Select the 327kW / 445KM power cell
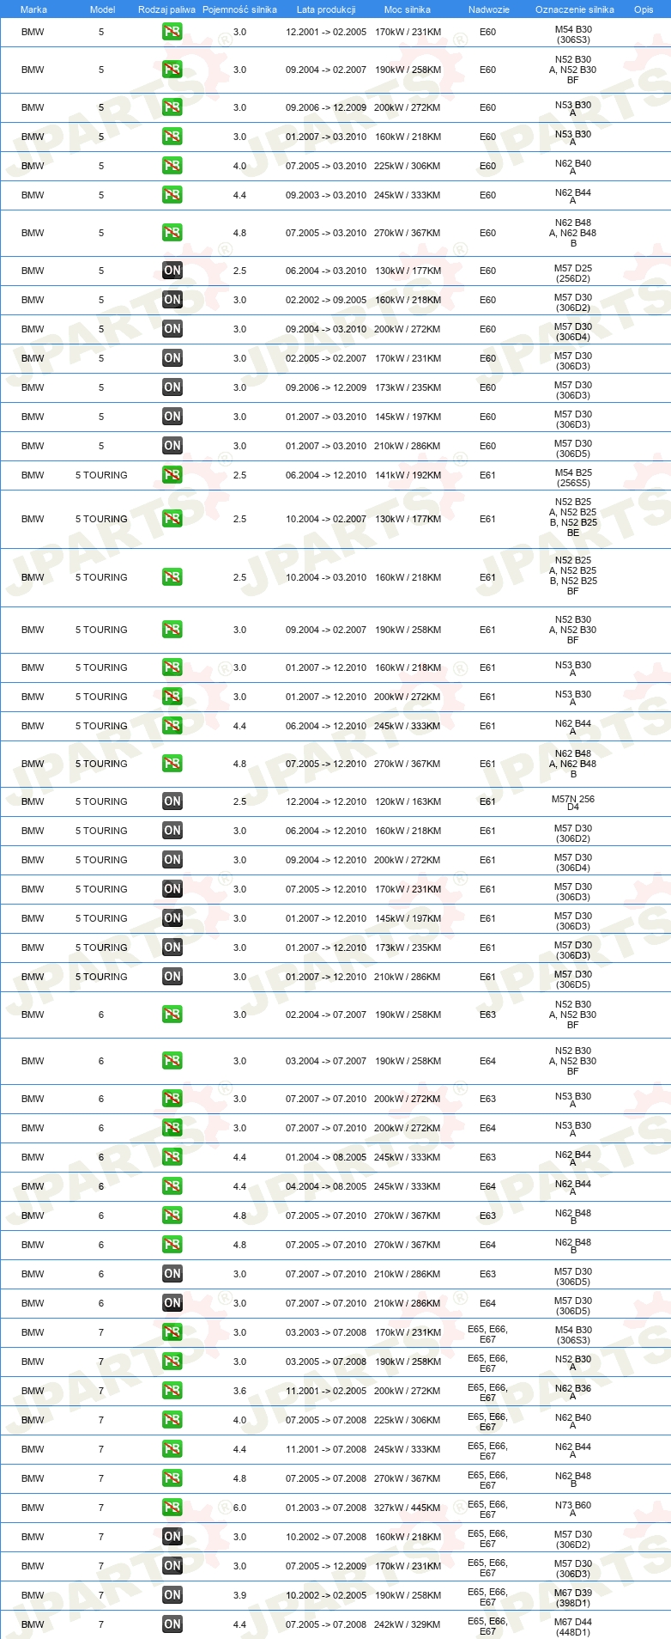The height and width of the screenshot is (1639, 671). click(x=408, y=1508)
